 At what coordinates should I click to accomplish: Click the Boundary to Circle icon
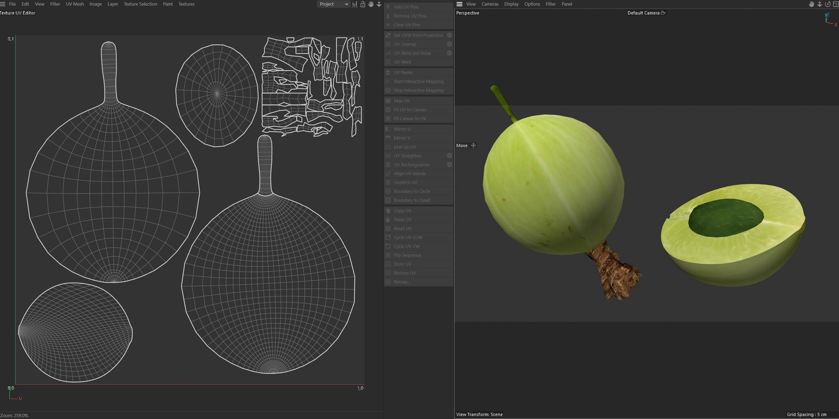click(x=388, y=191)
